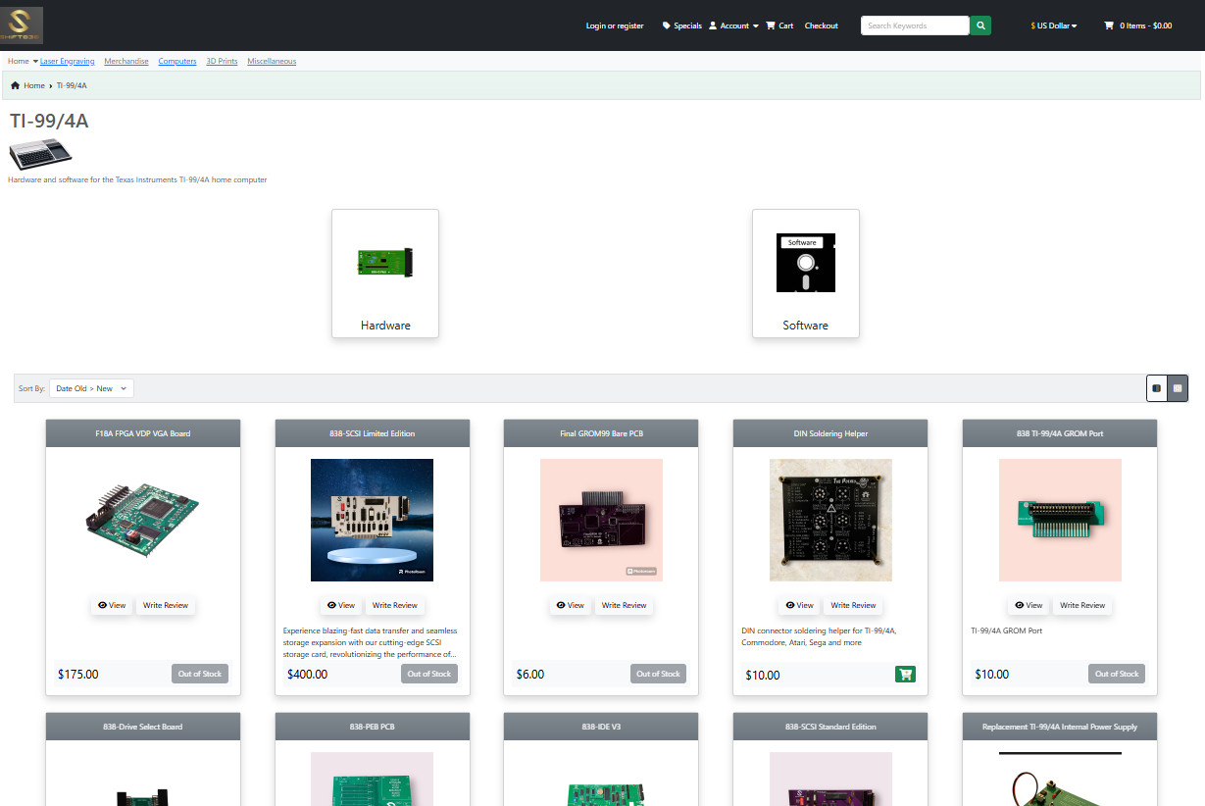Click the Search Keywords input field
The width and height of the screenshot is (1205, 806).
point(914,25)
